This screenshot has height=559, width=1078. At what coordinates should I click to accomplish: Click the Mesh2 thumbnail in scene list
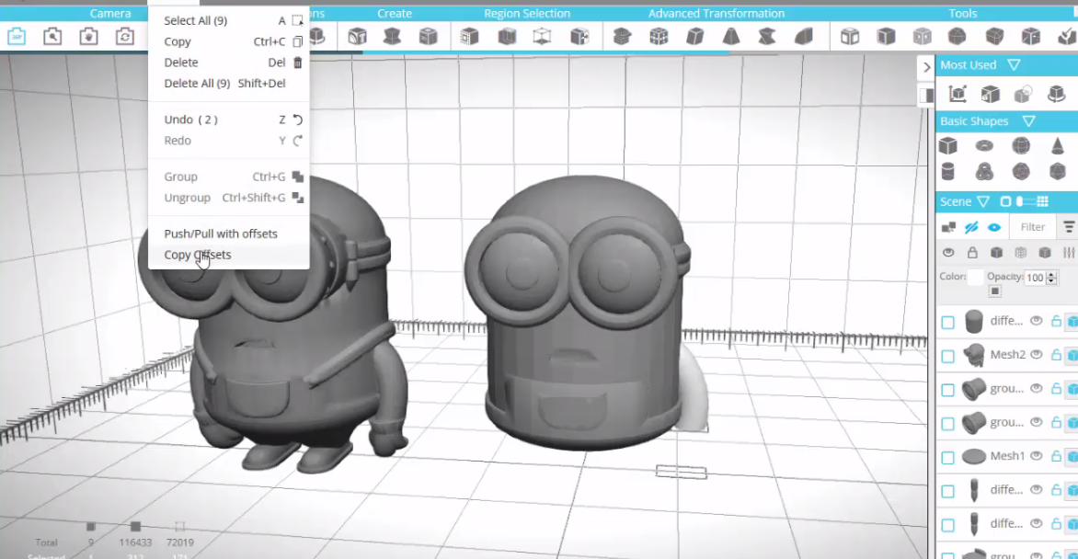(x=973, y=355)
